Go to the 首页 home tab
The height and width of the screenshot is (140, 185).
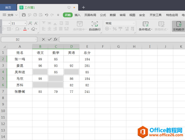tap(8, 8)
